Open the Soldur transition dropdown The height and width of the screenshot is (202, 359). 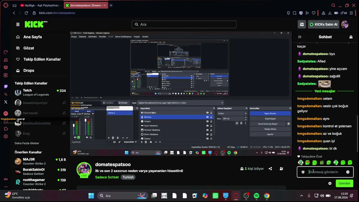pyautogui.click(x=232, y=113)
